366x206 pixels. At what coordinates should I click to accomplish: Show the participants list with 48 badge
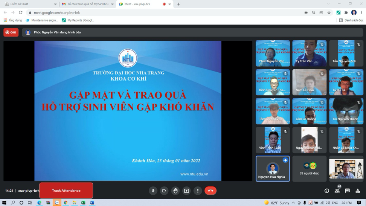tap(337, 191)
